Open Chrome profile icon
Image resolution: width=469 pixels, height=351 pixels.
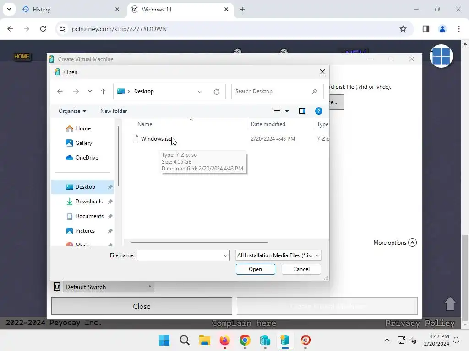pos(442,29)
